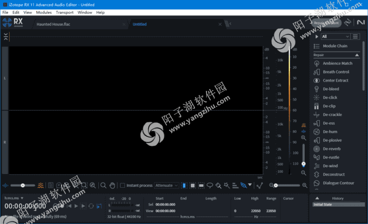Select the Grab hand tool
Image resolution: width=368 pixels, height=224 pixels.
tap(112, 186)
